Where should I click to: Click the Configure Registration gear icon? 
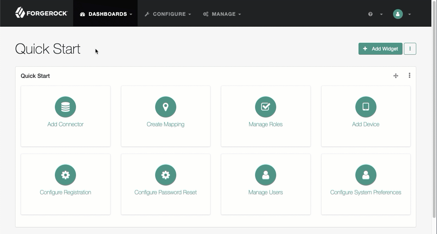point(65,175)
